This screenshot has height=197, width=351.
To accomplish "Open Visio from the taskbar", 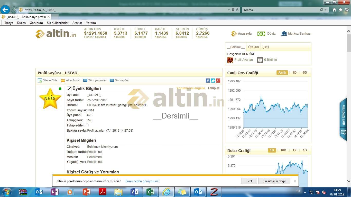I will tap(134, 192).
